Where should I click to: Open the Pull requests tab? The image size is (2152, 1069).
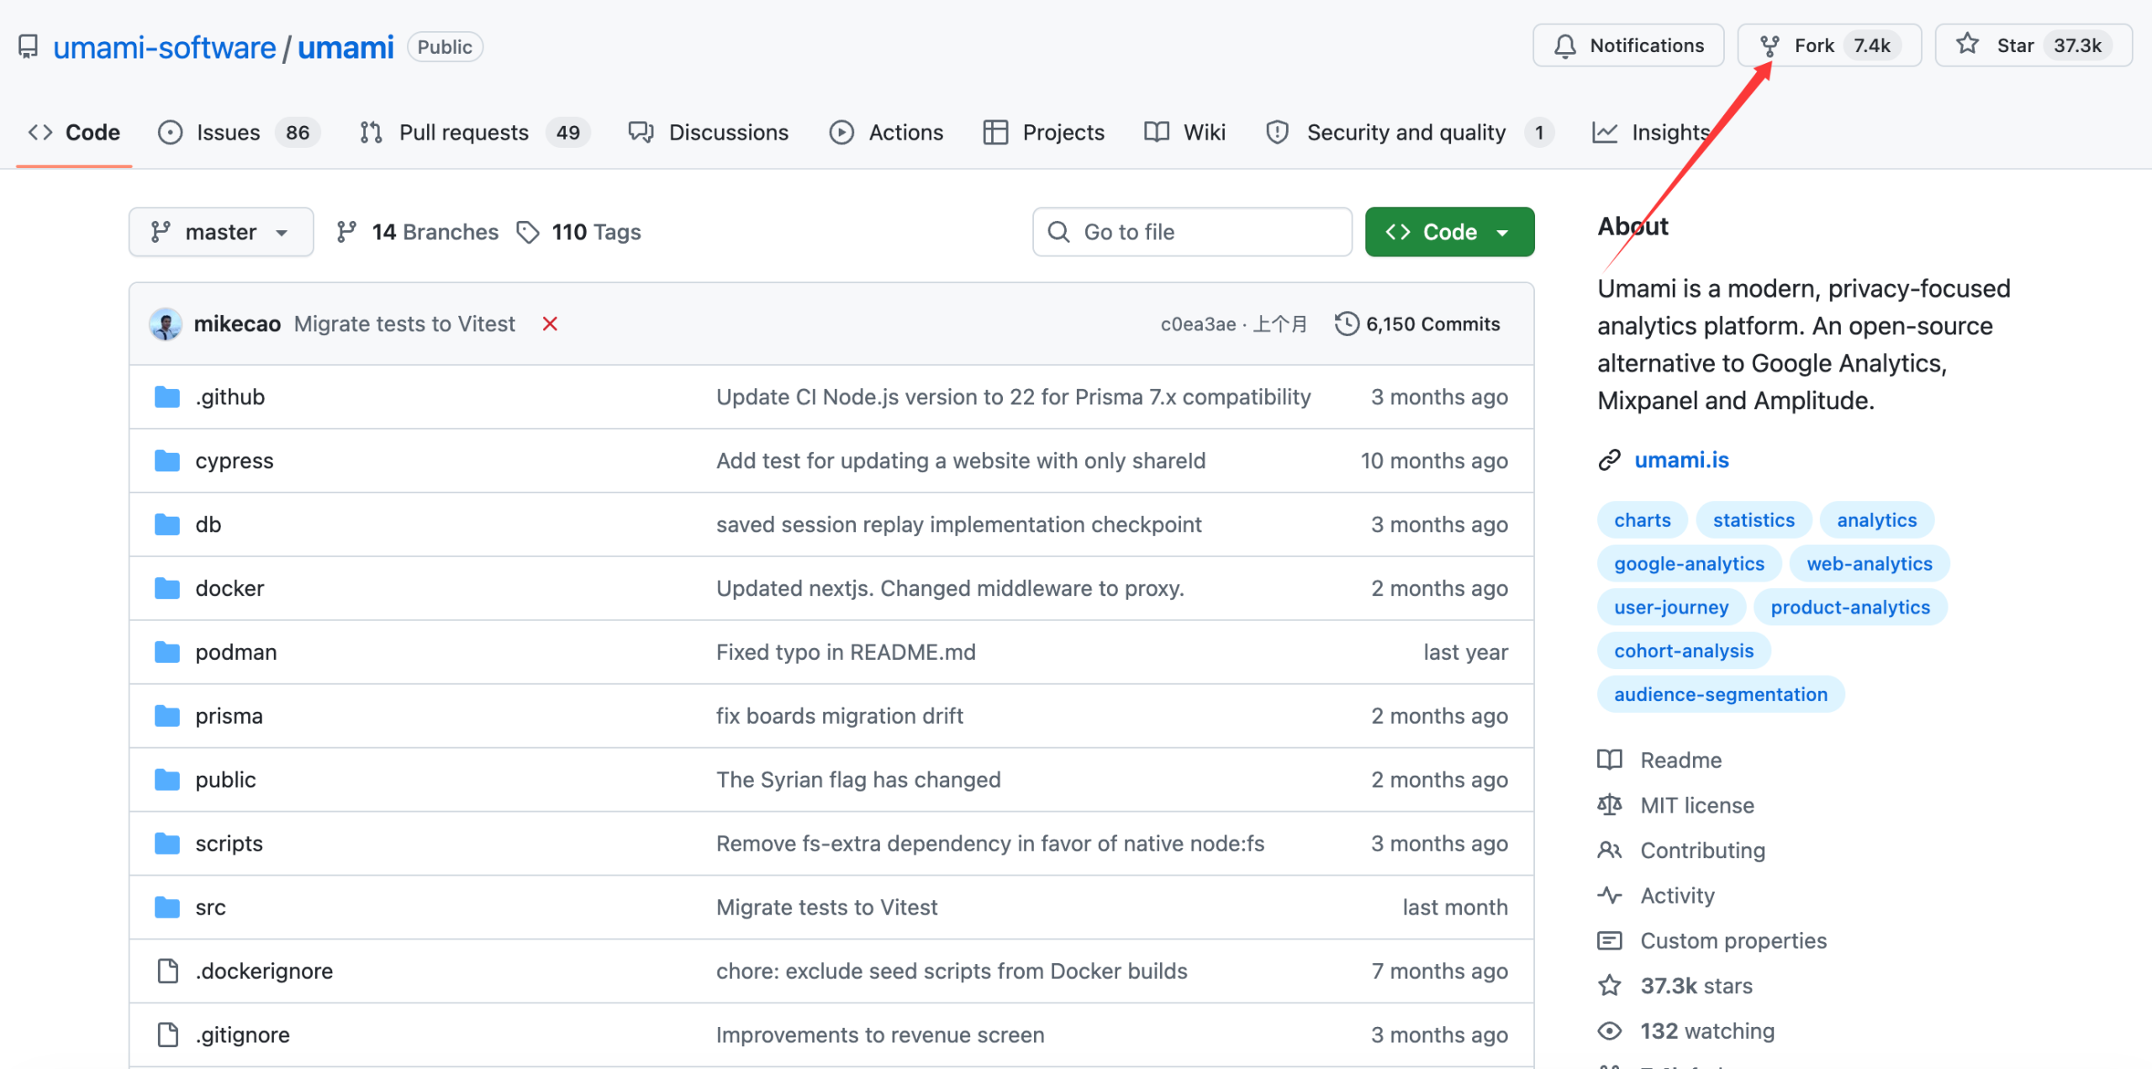pyautogui.click(x=474, y=133)
